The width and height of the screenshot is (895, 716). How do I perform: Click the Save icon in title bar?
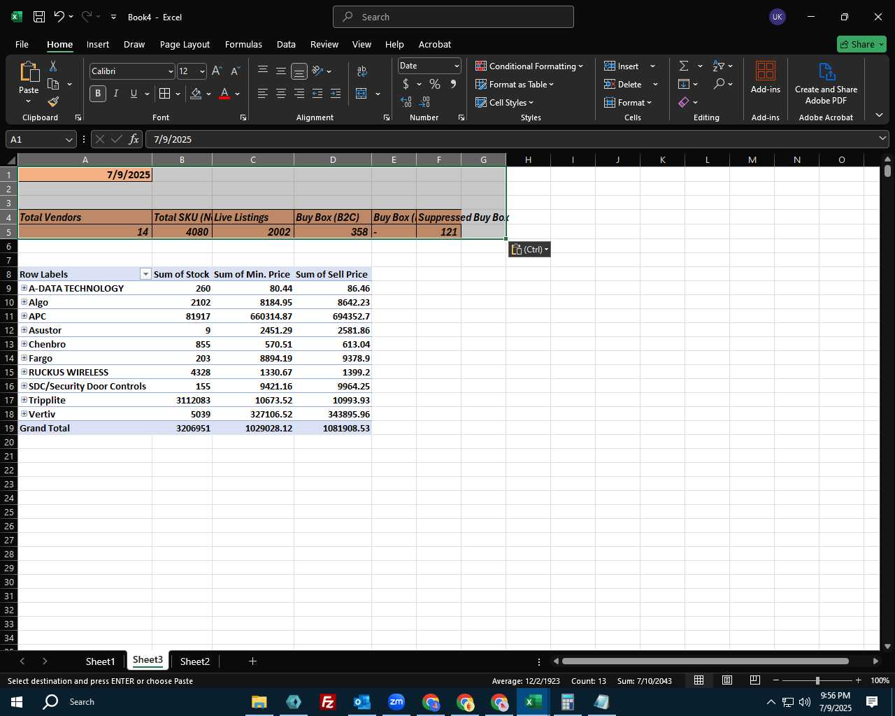click(x=39, y=17)
